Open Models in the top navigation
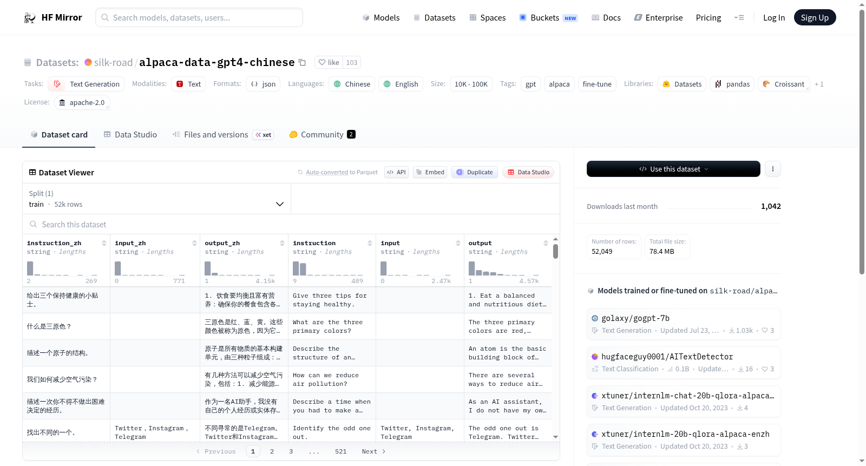Screen dimensions: 866x466 tap(381, 18)
